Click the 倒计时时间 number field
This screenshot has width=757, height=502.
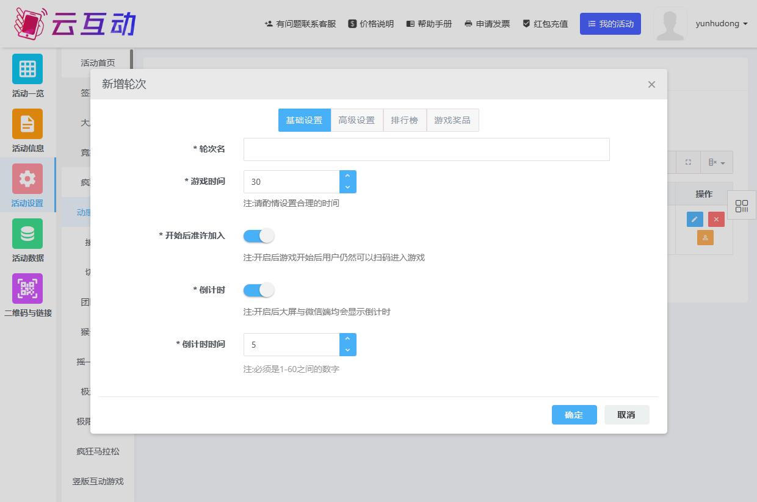coord(292,345)
